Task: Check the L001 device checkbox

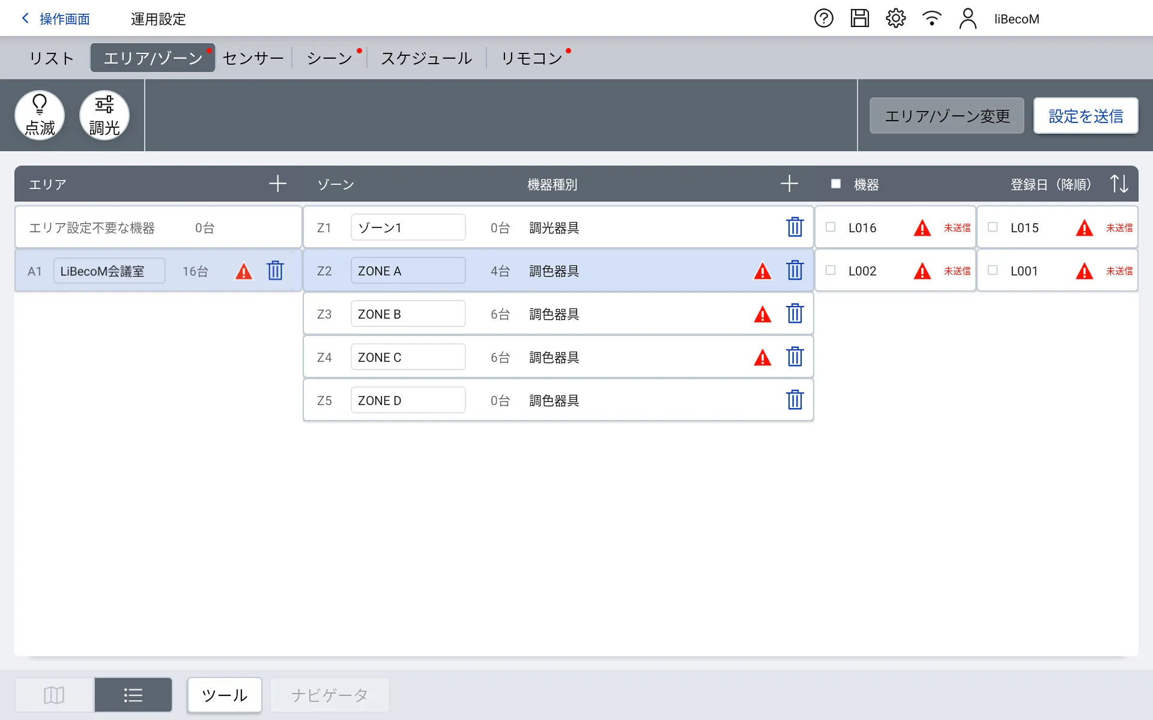Action: point(993,271)
